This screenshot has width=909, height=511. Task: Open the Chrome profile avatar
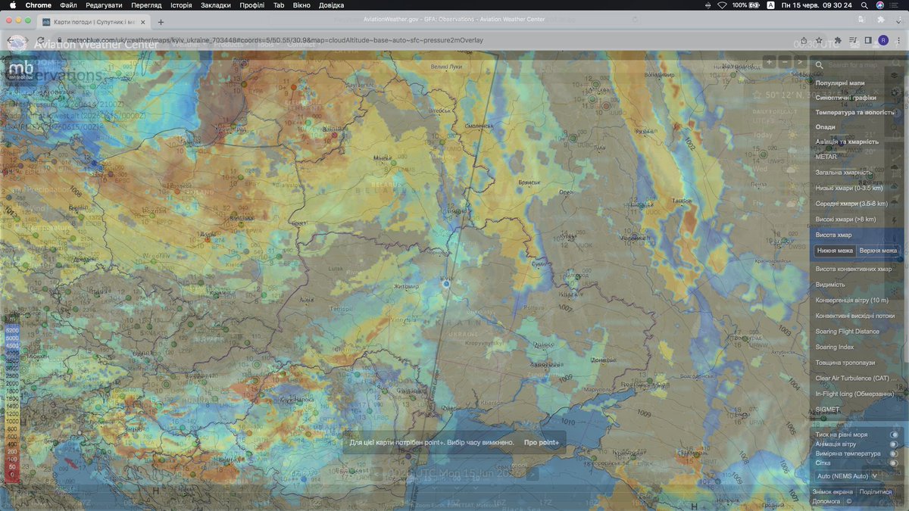[x=883, y=40]
